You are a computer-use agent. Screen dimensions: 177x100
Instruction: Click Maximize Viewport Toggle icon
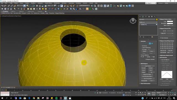pos(175,95)
